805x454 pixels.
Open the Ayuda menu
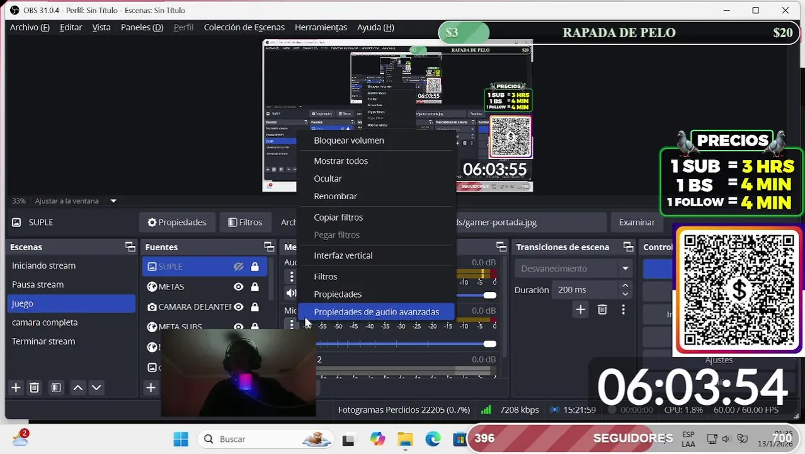375,27
